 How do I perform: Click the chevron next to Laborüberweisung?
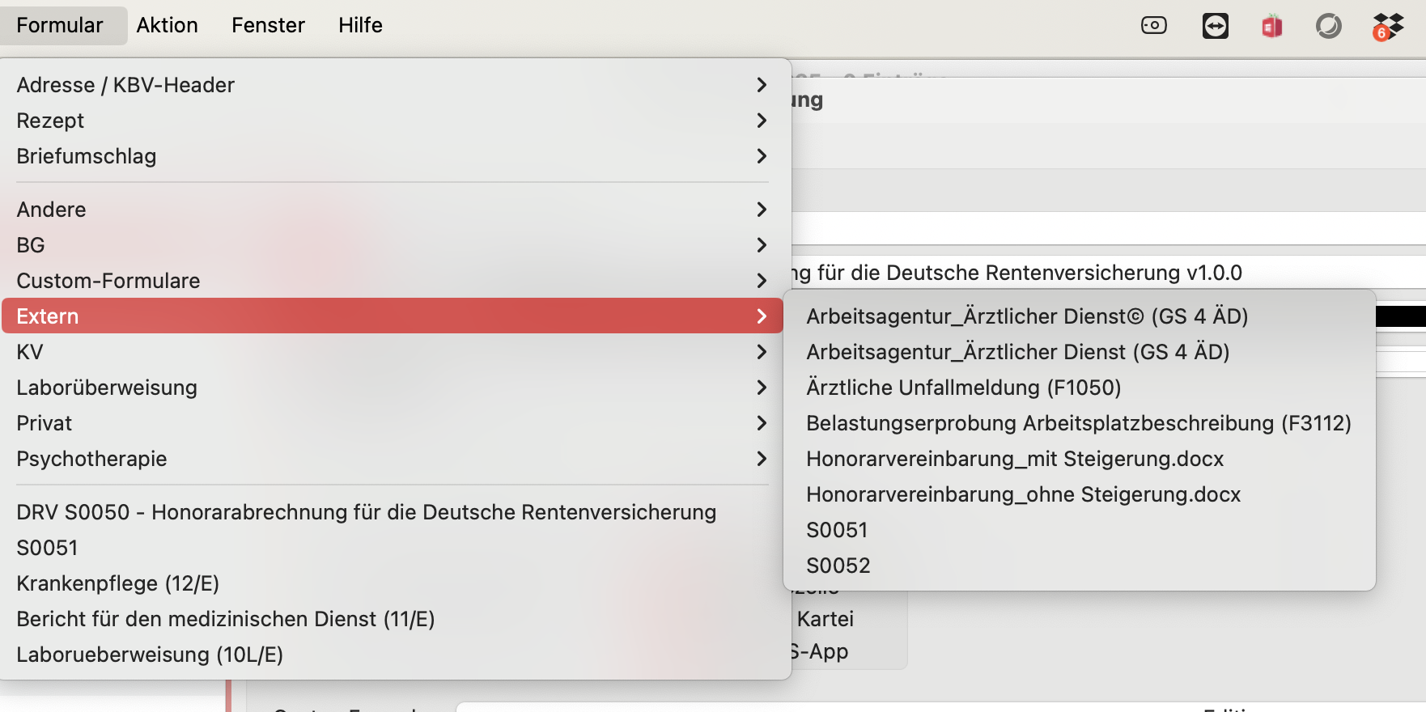click(x=762, y=388)
